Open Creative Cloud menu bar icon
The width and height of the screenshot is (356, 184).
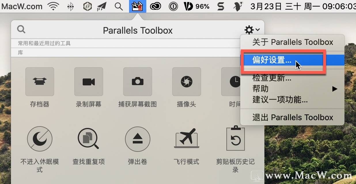point(156,6)
